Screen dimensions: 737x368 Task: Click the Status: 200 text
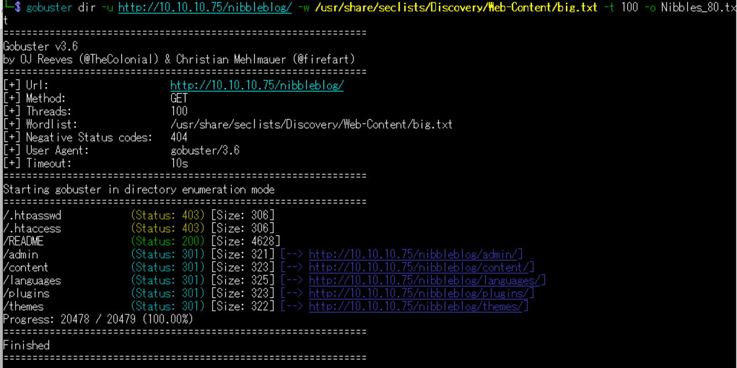point(167,241)
